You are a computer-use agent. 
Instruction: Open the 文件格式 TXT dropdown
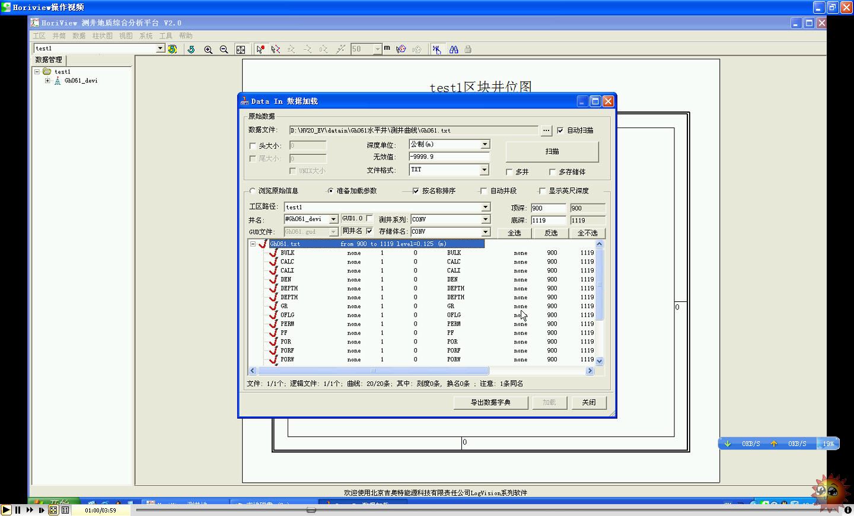point(484,170)
